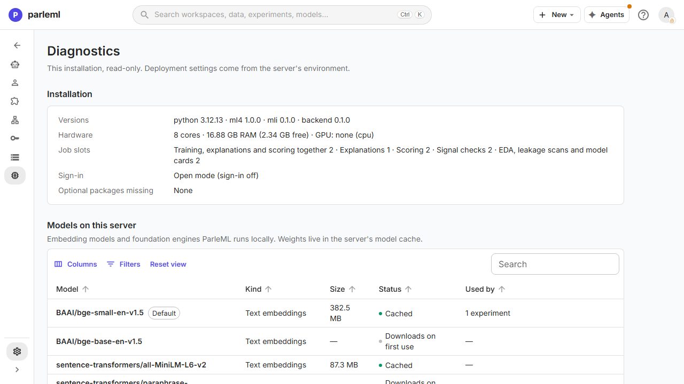Click the BAAI/bge-small-en-v1.5 model name

[100, 313]
